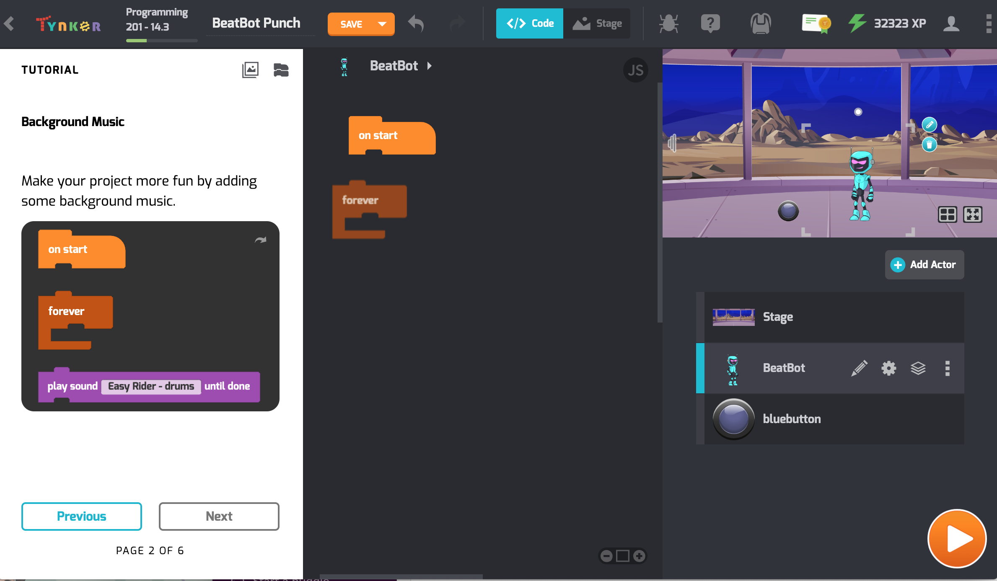Viewport: 997px width, 581px height.
Task: Expand the BeatBot actor arrow in code header
Action: (x=429, y=66)
